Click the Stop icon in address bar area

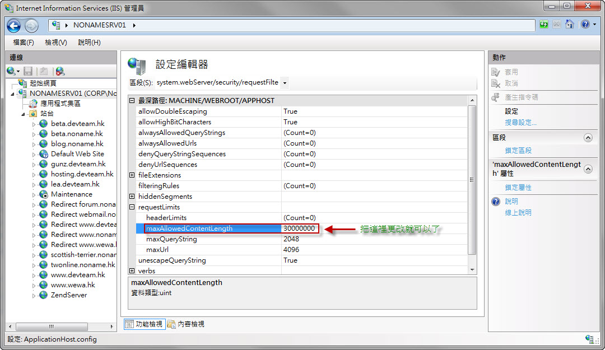556,24
